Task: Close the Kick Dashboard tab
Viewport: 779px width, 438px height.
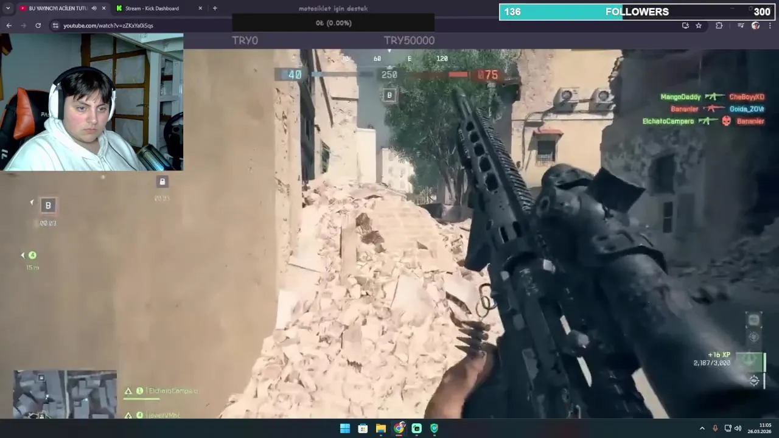Action: [x=200, y=9]
